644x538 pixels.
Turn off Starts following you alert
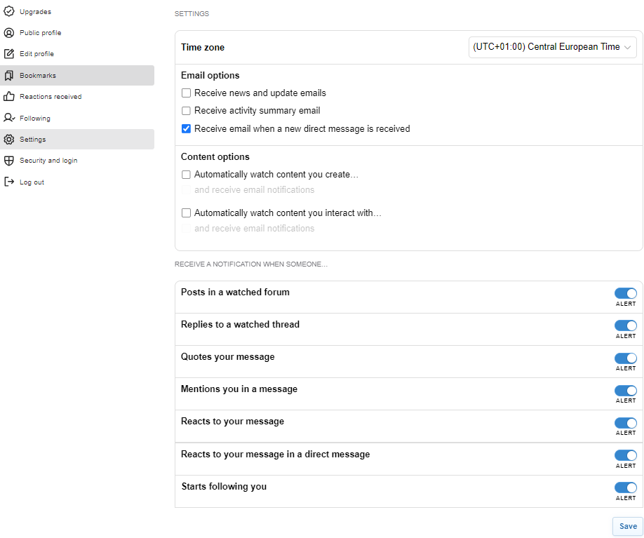tap(625, 487)
